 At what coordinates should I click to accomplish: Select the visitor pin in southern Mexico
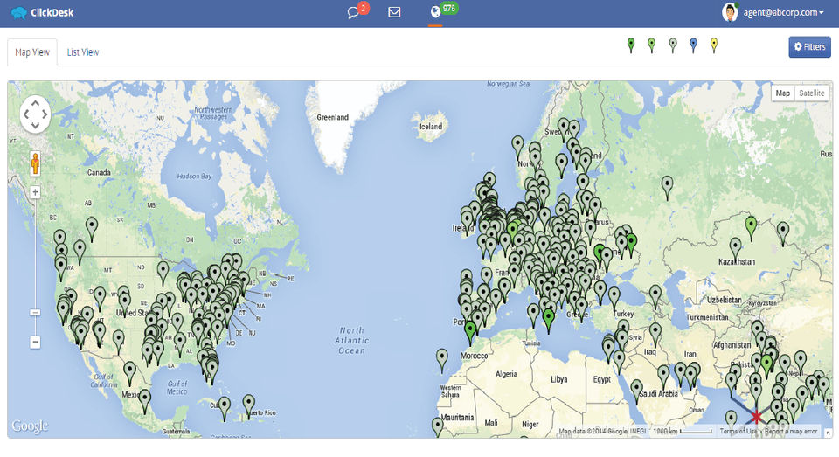pyautogui.click(x=144, y=401)
